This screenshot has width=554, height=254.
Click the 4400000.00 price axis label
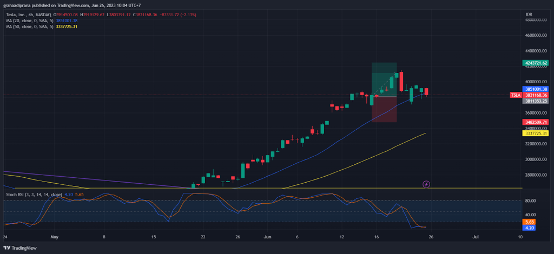pos(537,51)
